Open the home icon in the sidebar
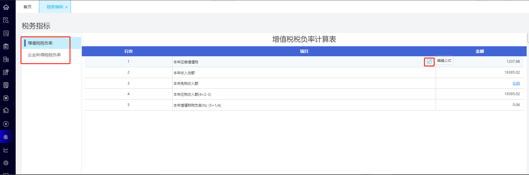Viewport: 529px width, 175px height. coord(6,7)
